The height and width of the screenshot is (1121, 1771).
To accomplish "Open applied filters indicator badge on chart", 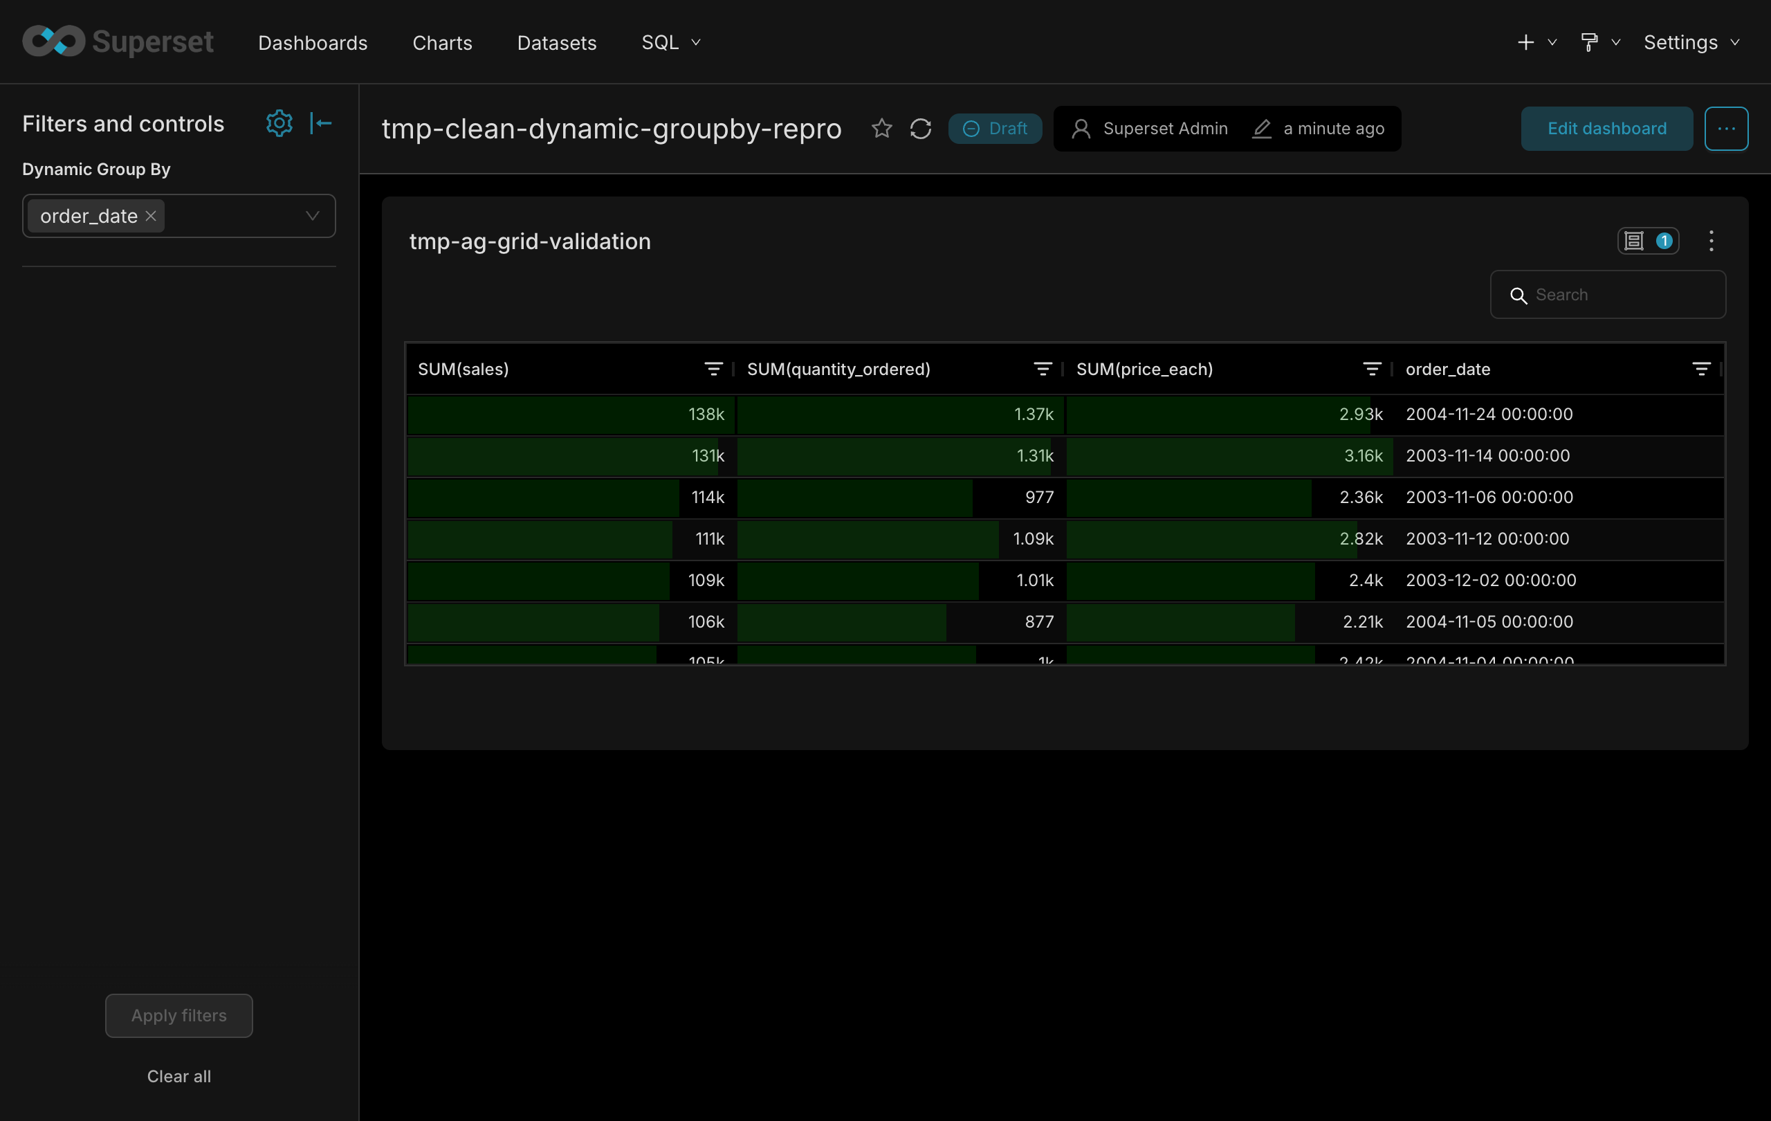I will (x=1648, y=241).
